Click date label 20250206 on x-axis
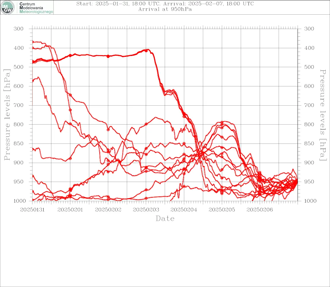 tap(260, 210)
